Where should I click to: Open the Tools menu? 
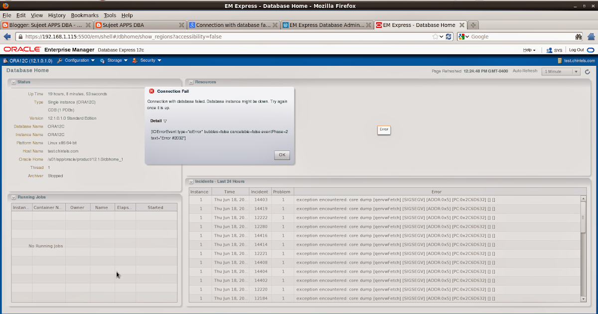coord(110,15)
